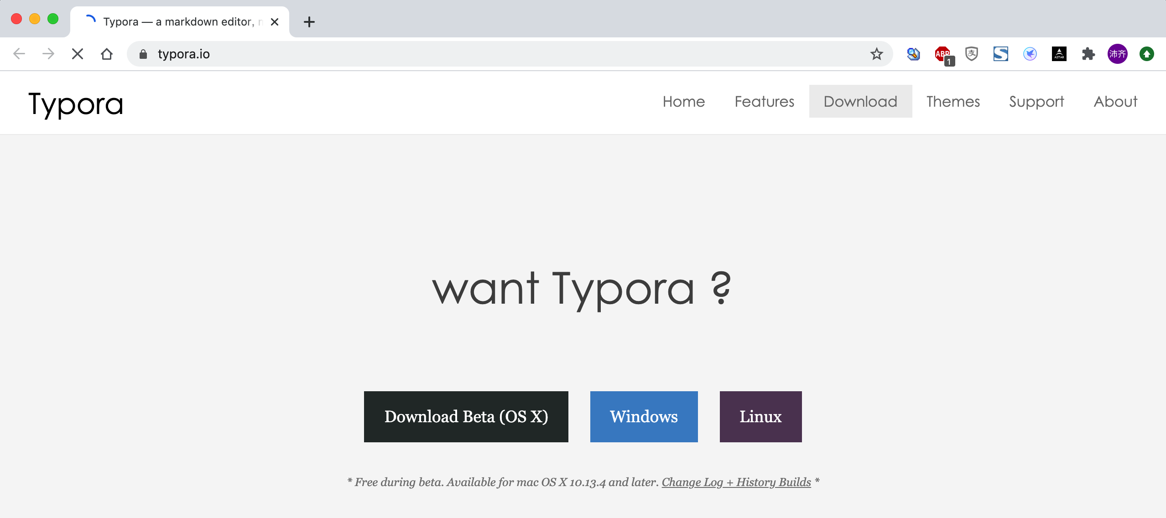This screenshot has height=518, width=1166.
Task: Click the green update arrow icon
Action: (x=1147, y=54)
